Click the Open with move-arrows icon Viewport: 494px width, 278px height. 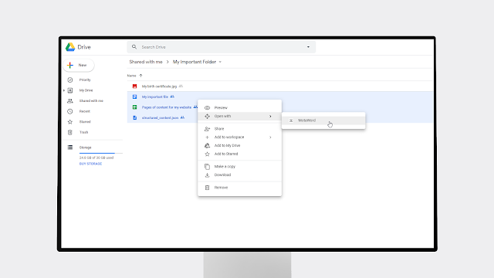click(207, 117)
